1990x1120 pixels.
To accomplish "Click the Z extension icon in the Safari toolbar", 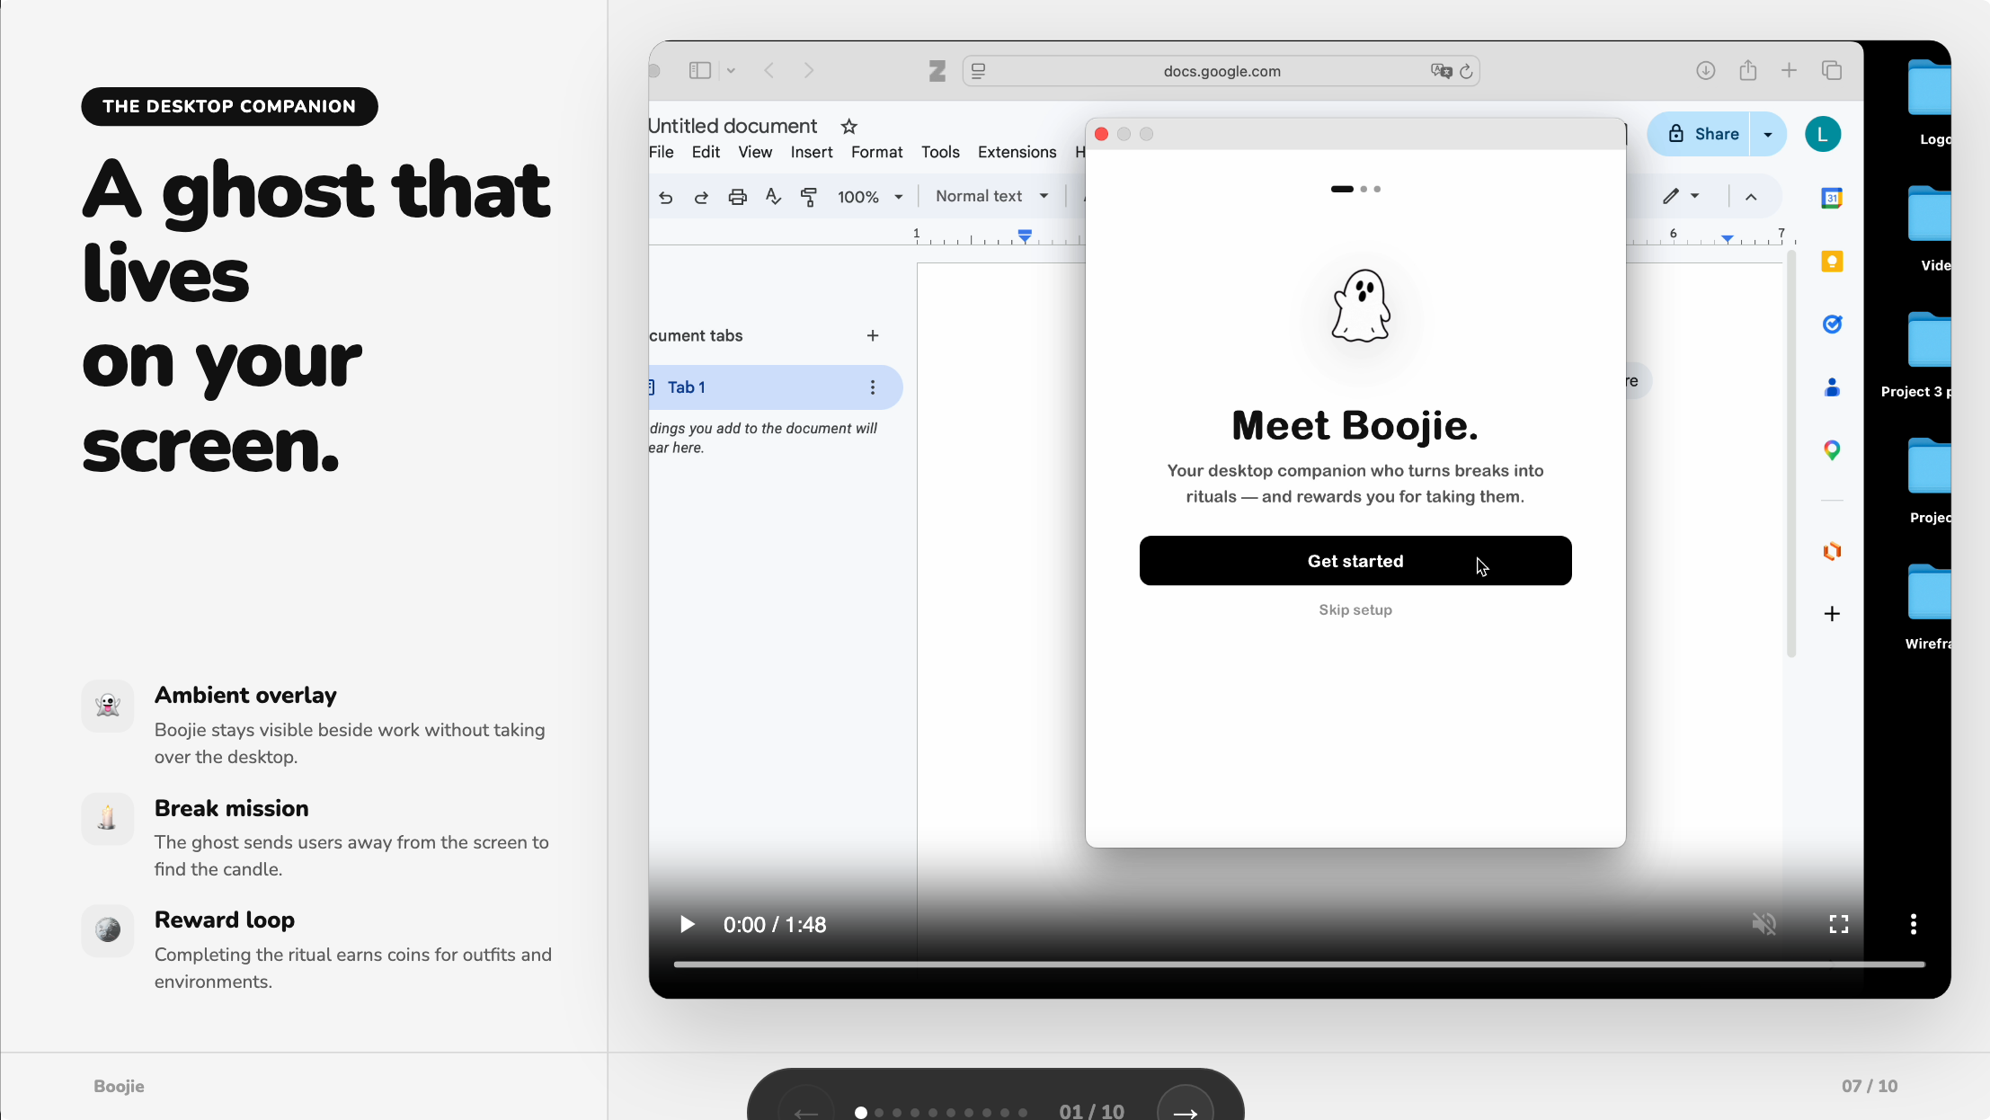I will pyautogui.click(x=937, y=71).
